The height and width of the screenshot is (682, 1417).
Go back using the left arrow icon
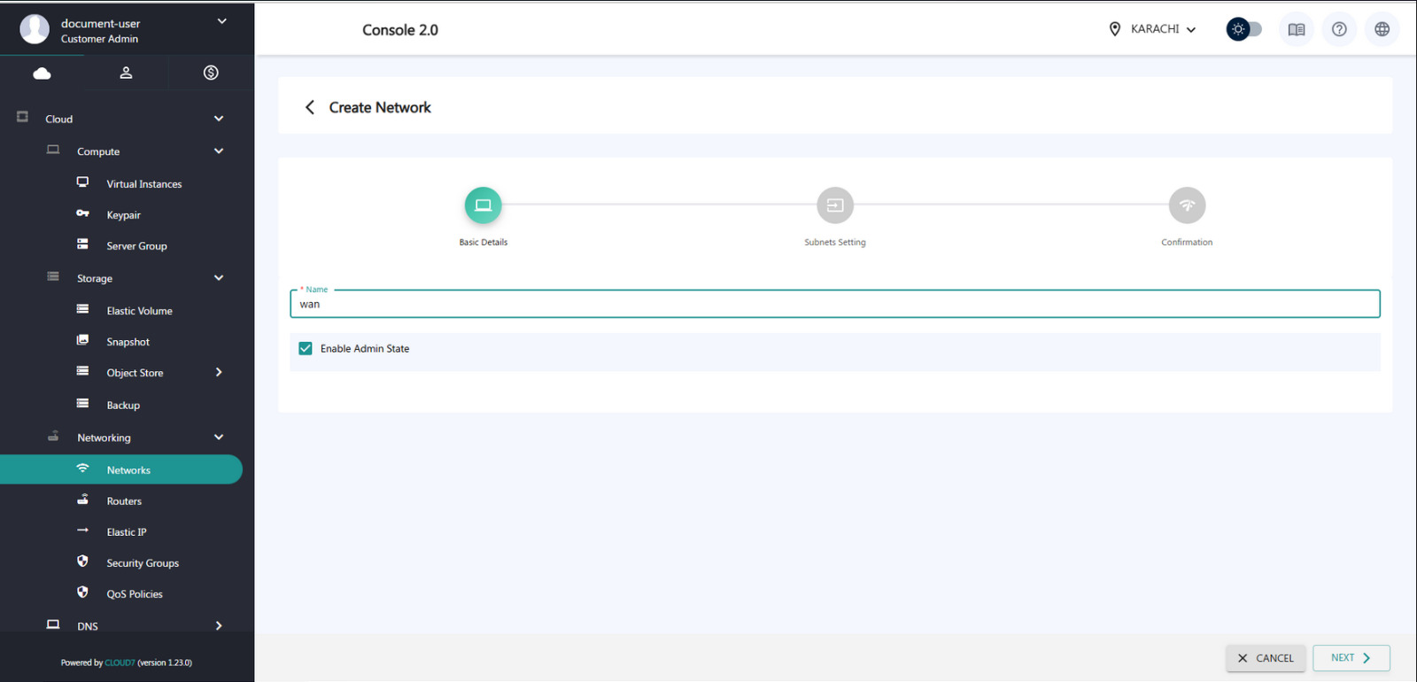coord(310,107)
